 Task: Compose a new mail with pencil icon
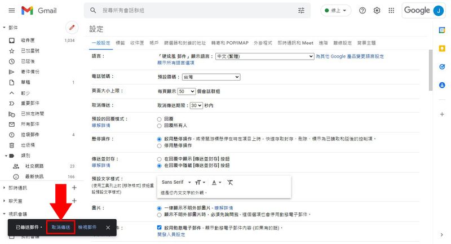coord(72,28)
